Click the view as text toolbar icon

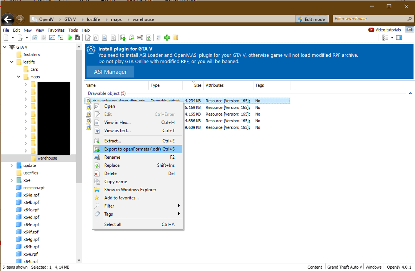(x=113, y=38)
